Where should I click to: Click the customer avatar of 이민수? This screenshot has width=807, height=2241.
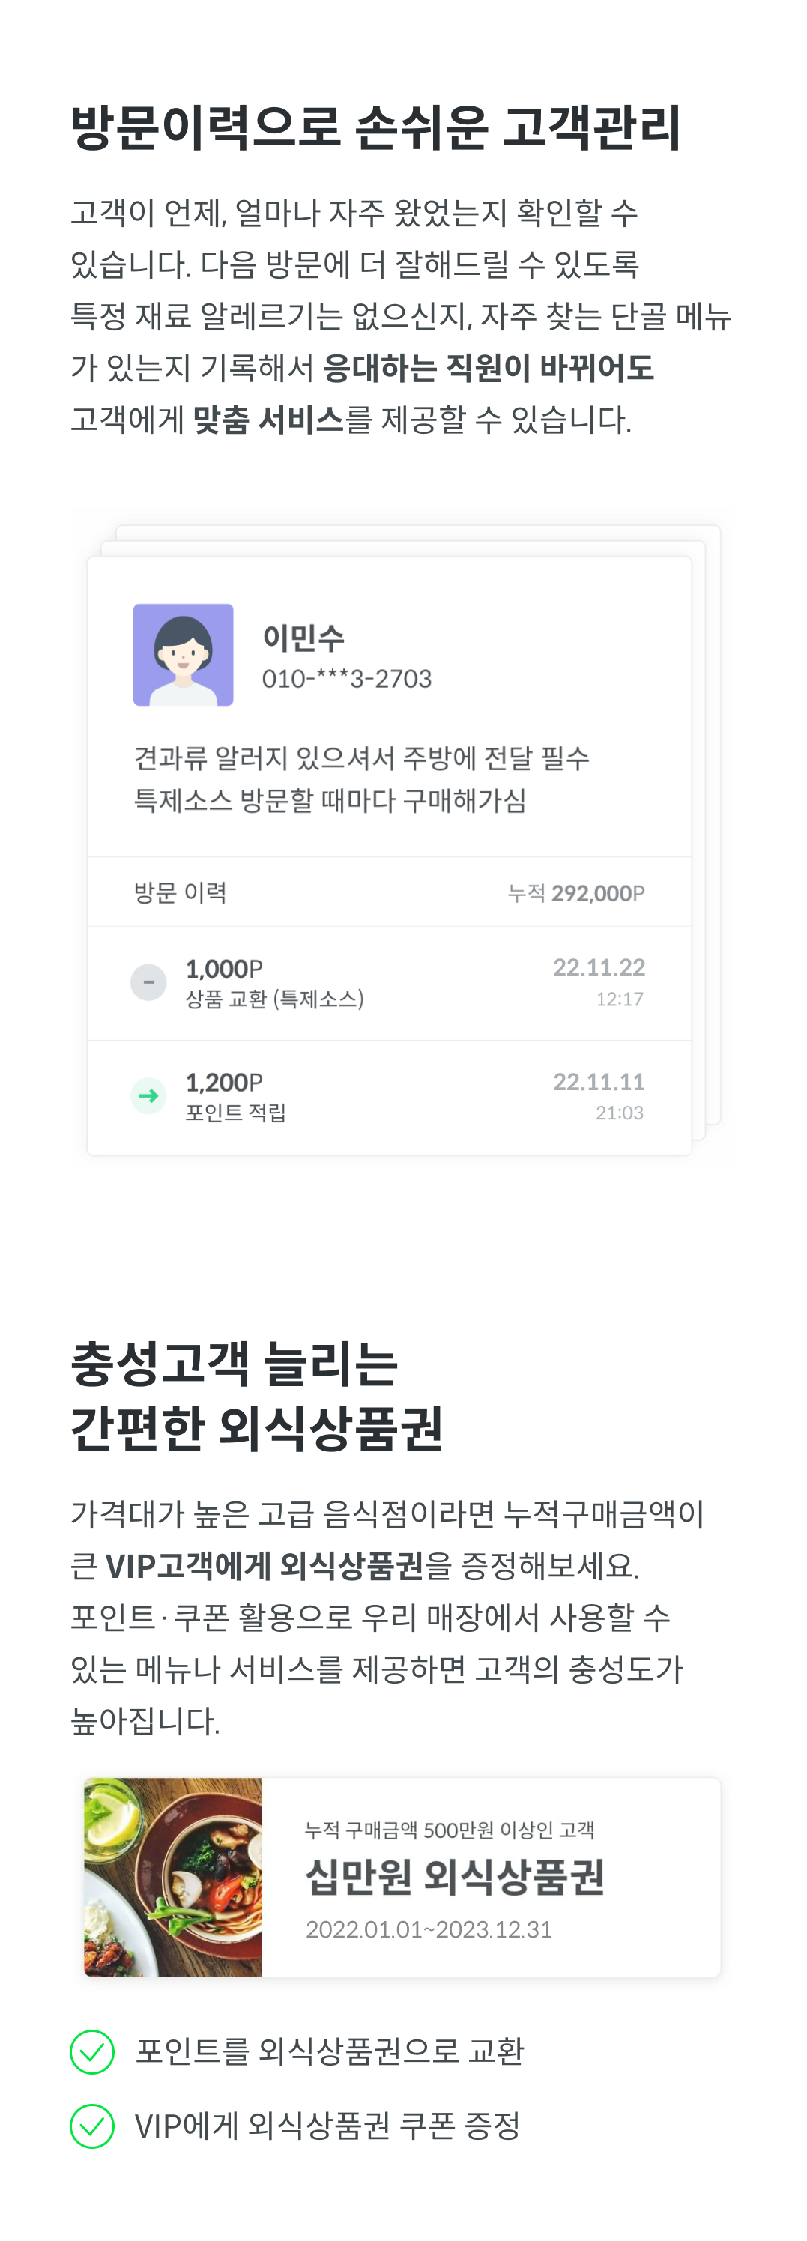pyautogui.click(x=183, y=654)
